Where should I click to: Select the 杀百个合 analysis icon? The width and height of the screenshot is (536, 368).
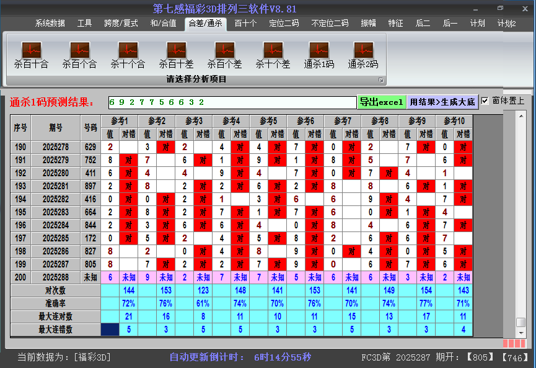(79, 51)
